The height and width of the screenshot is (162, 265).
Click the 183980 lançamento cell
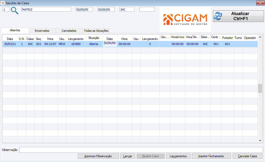pos(76,44)
